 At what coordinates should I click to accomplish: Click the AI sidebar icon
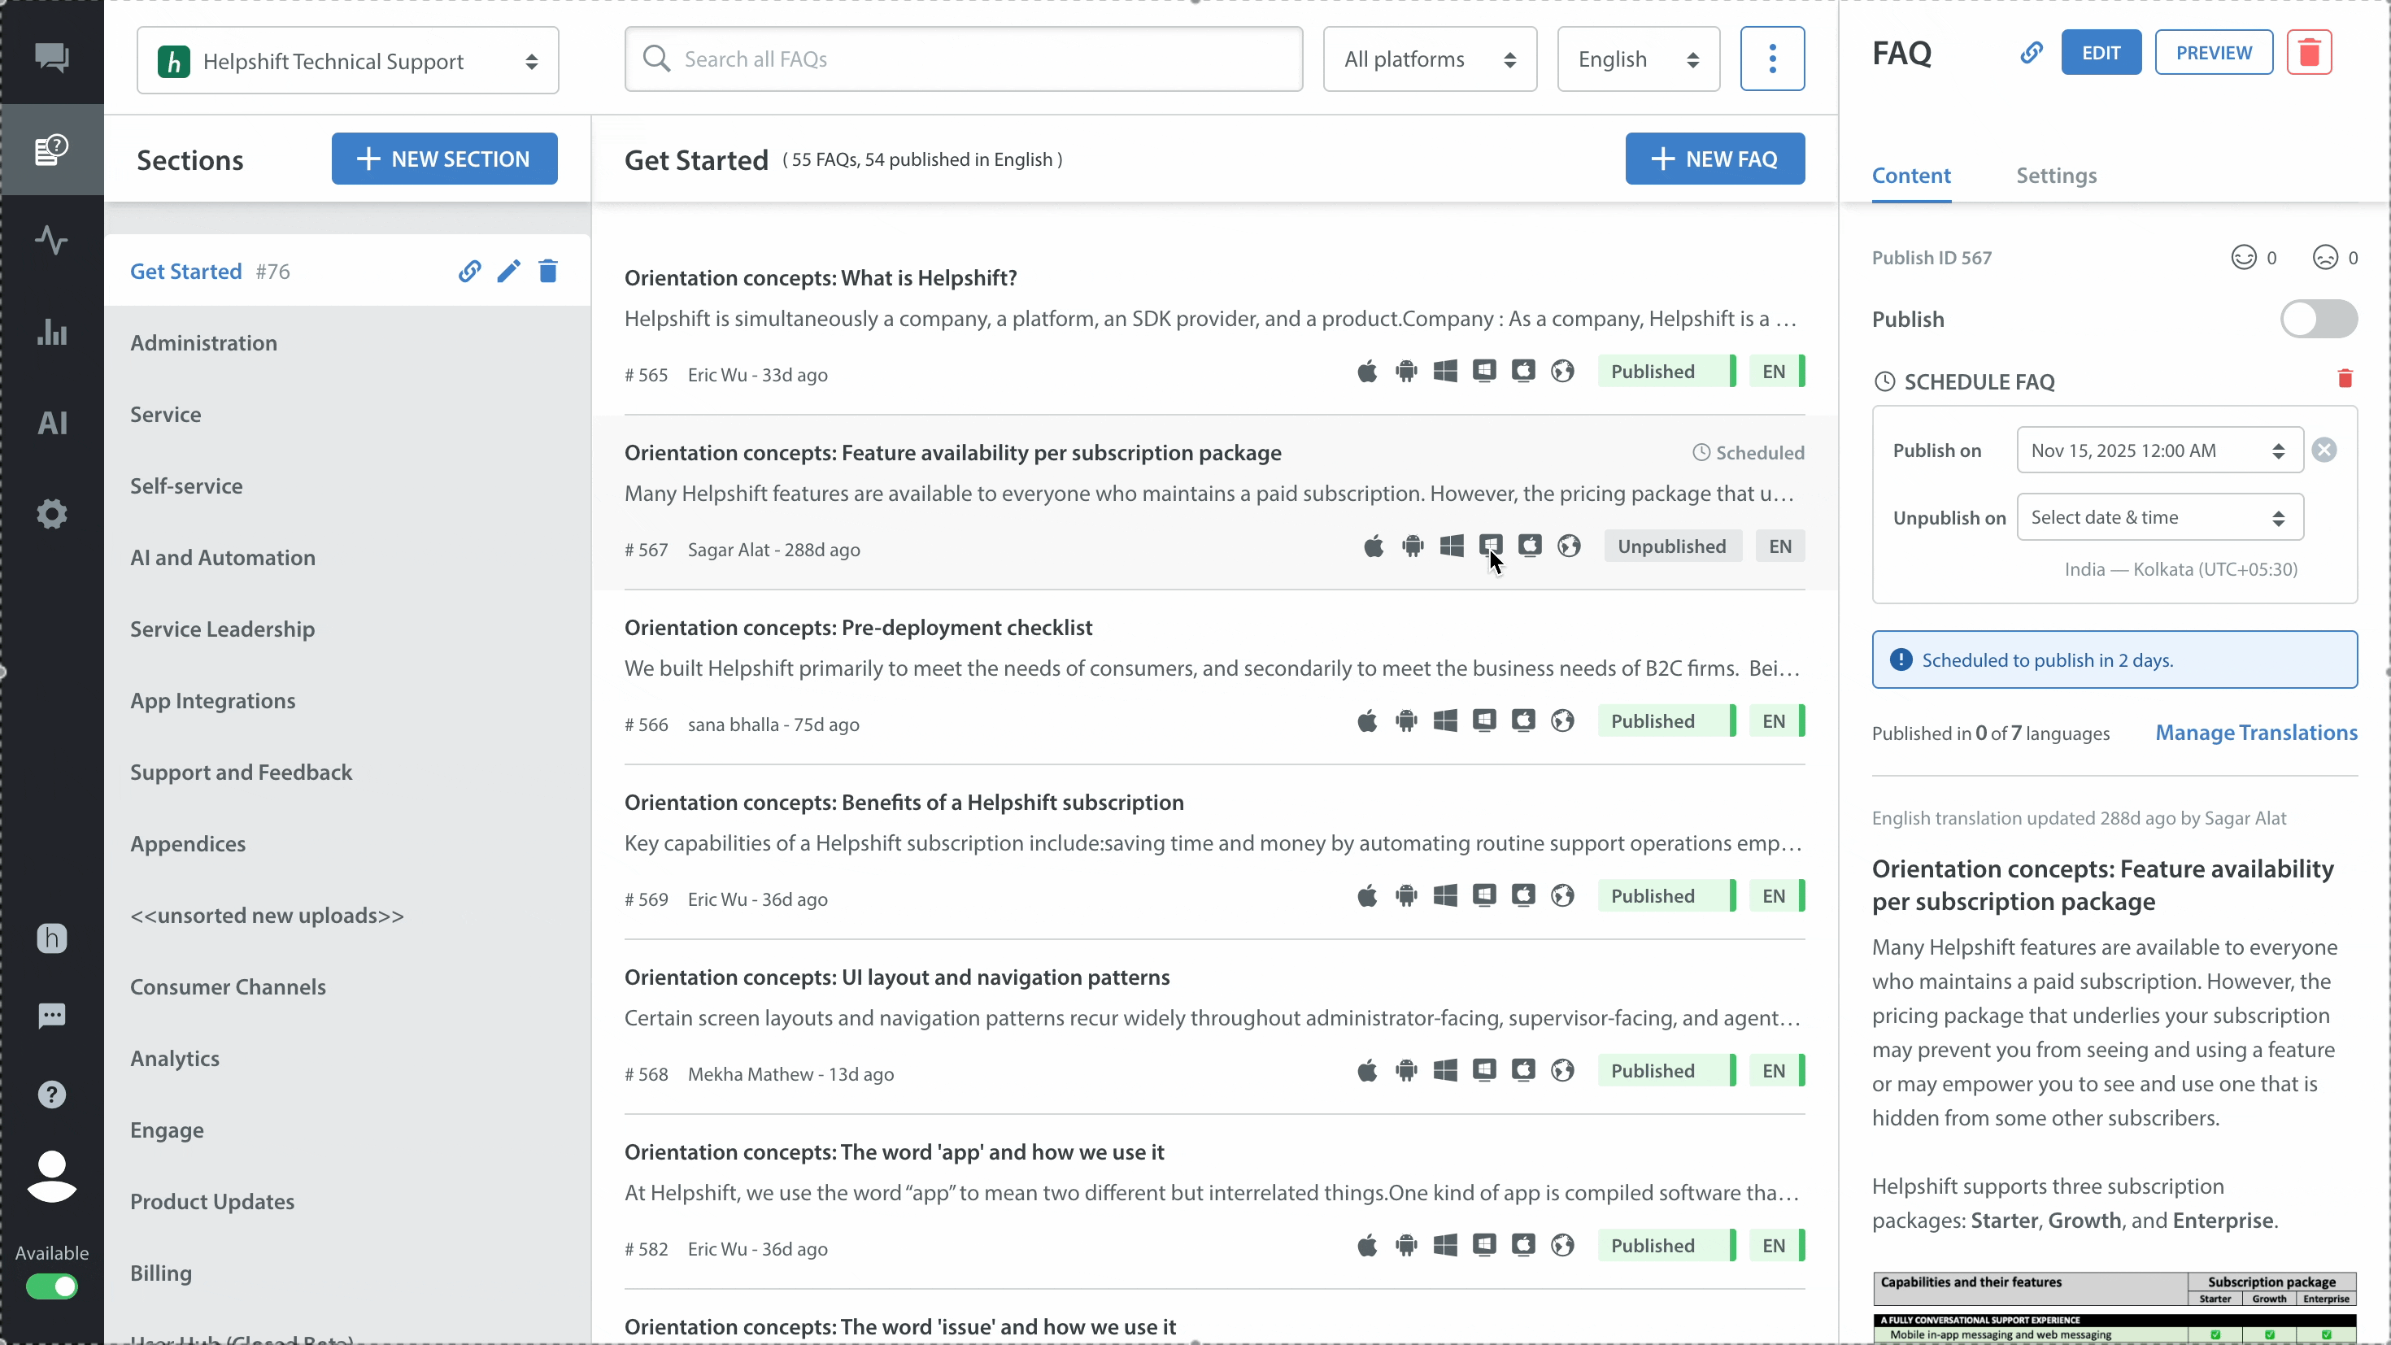52,424
